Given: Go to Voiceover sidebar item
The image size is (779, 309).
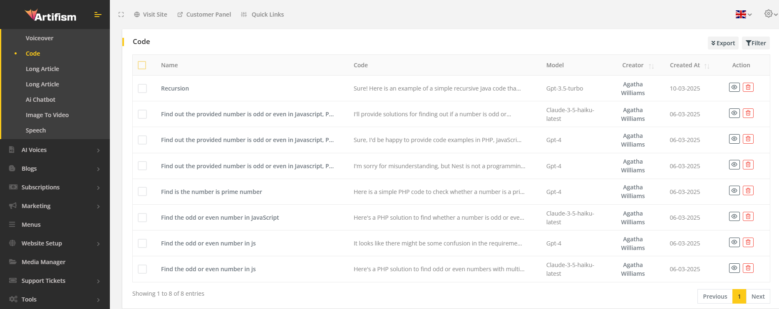Looking at the screenshot, I should coord(40,38).
